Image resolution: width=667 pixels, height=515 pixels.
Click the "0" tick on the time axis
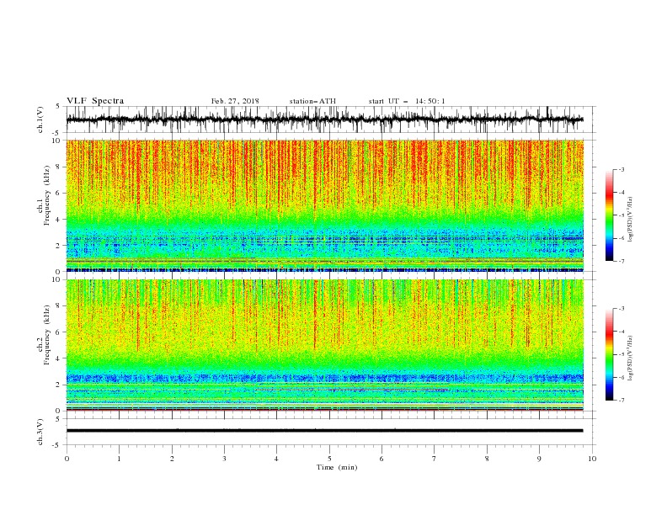[x=67, y=459]
